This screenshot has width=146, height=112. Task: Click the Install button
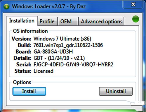point(29,91)
